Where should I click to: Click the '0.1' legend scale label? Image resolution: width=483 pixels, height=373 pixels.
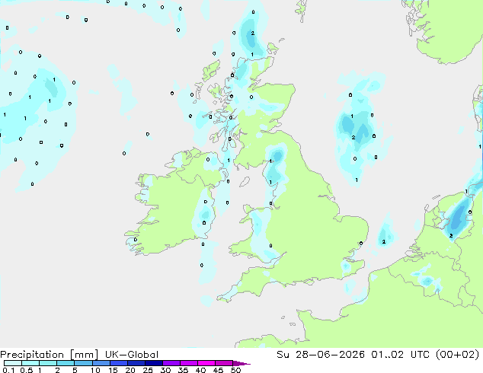(x=8, y=370)
